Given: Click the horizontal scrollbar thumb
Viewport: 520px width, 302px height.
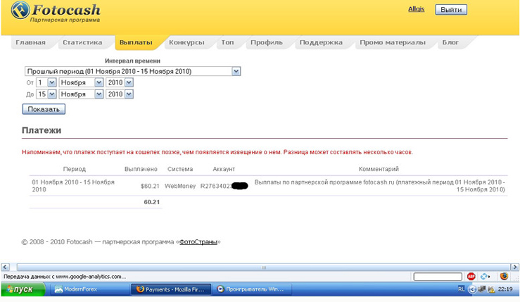Looking at the screenshot, I should 264,268.
